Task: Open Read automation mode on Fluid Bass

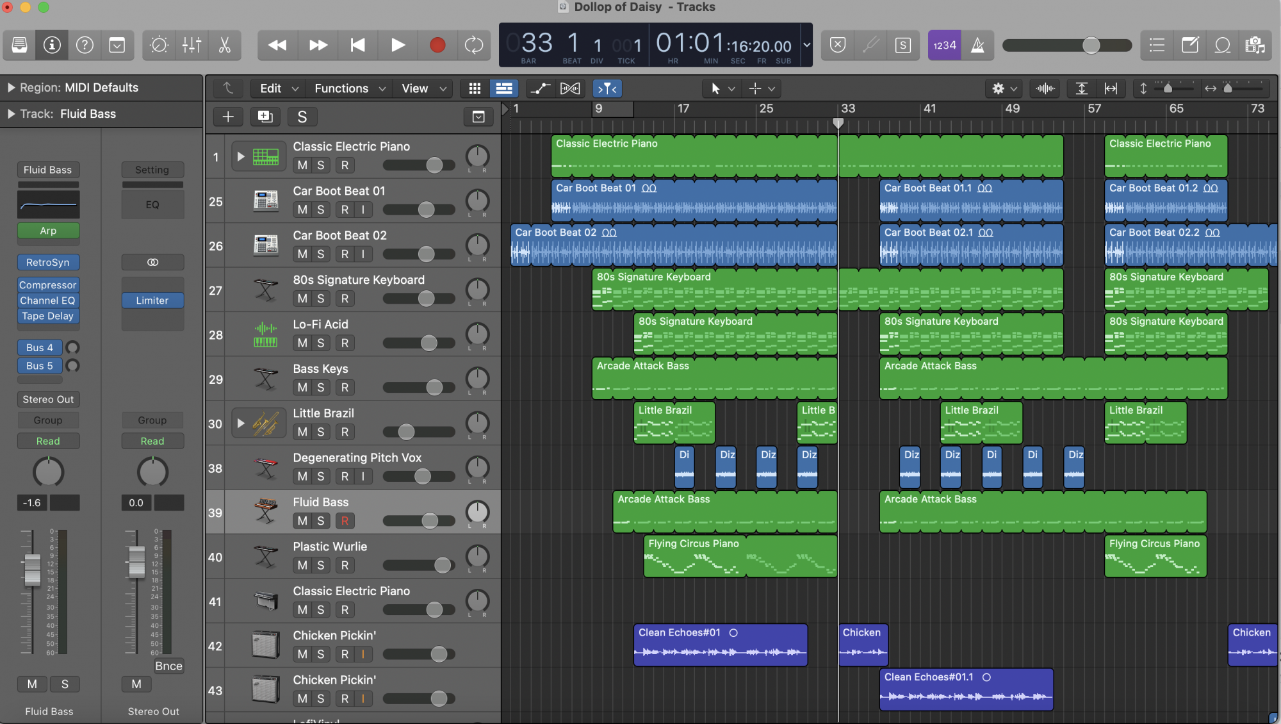Action: click(x=48, y=441)
